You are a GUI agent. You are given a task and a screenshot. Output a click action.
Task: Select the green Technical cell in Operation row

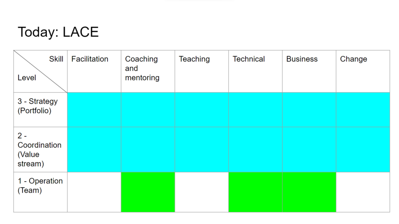[255, 192]
